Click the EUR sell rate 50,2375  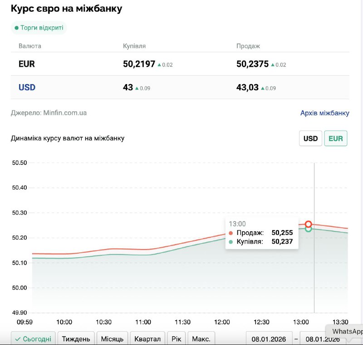pyautogui.click(x=252, y=64)
